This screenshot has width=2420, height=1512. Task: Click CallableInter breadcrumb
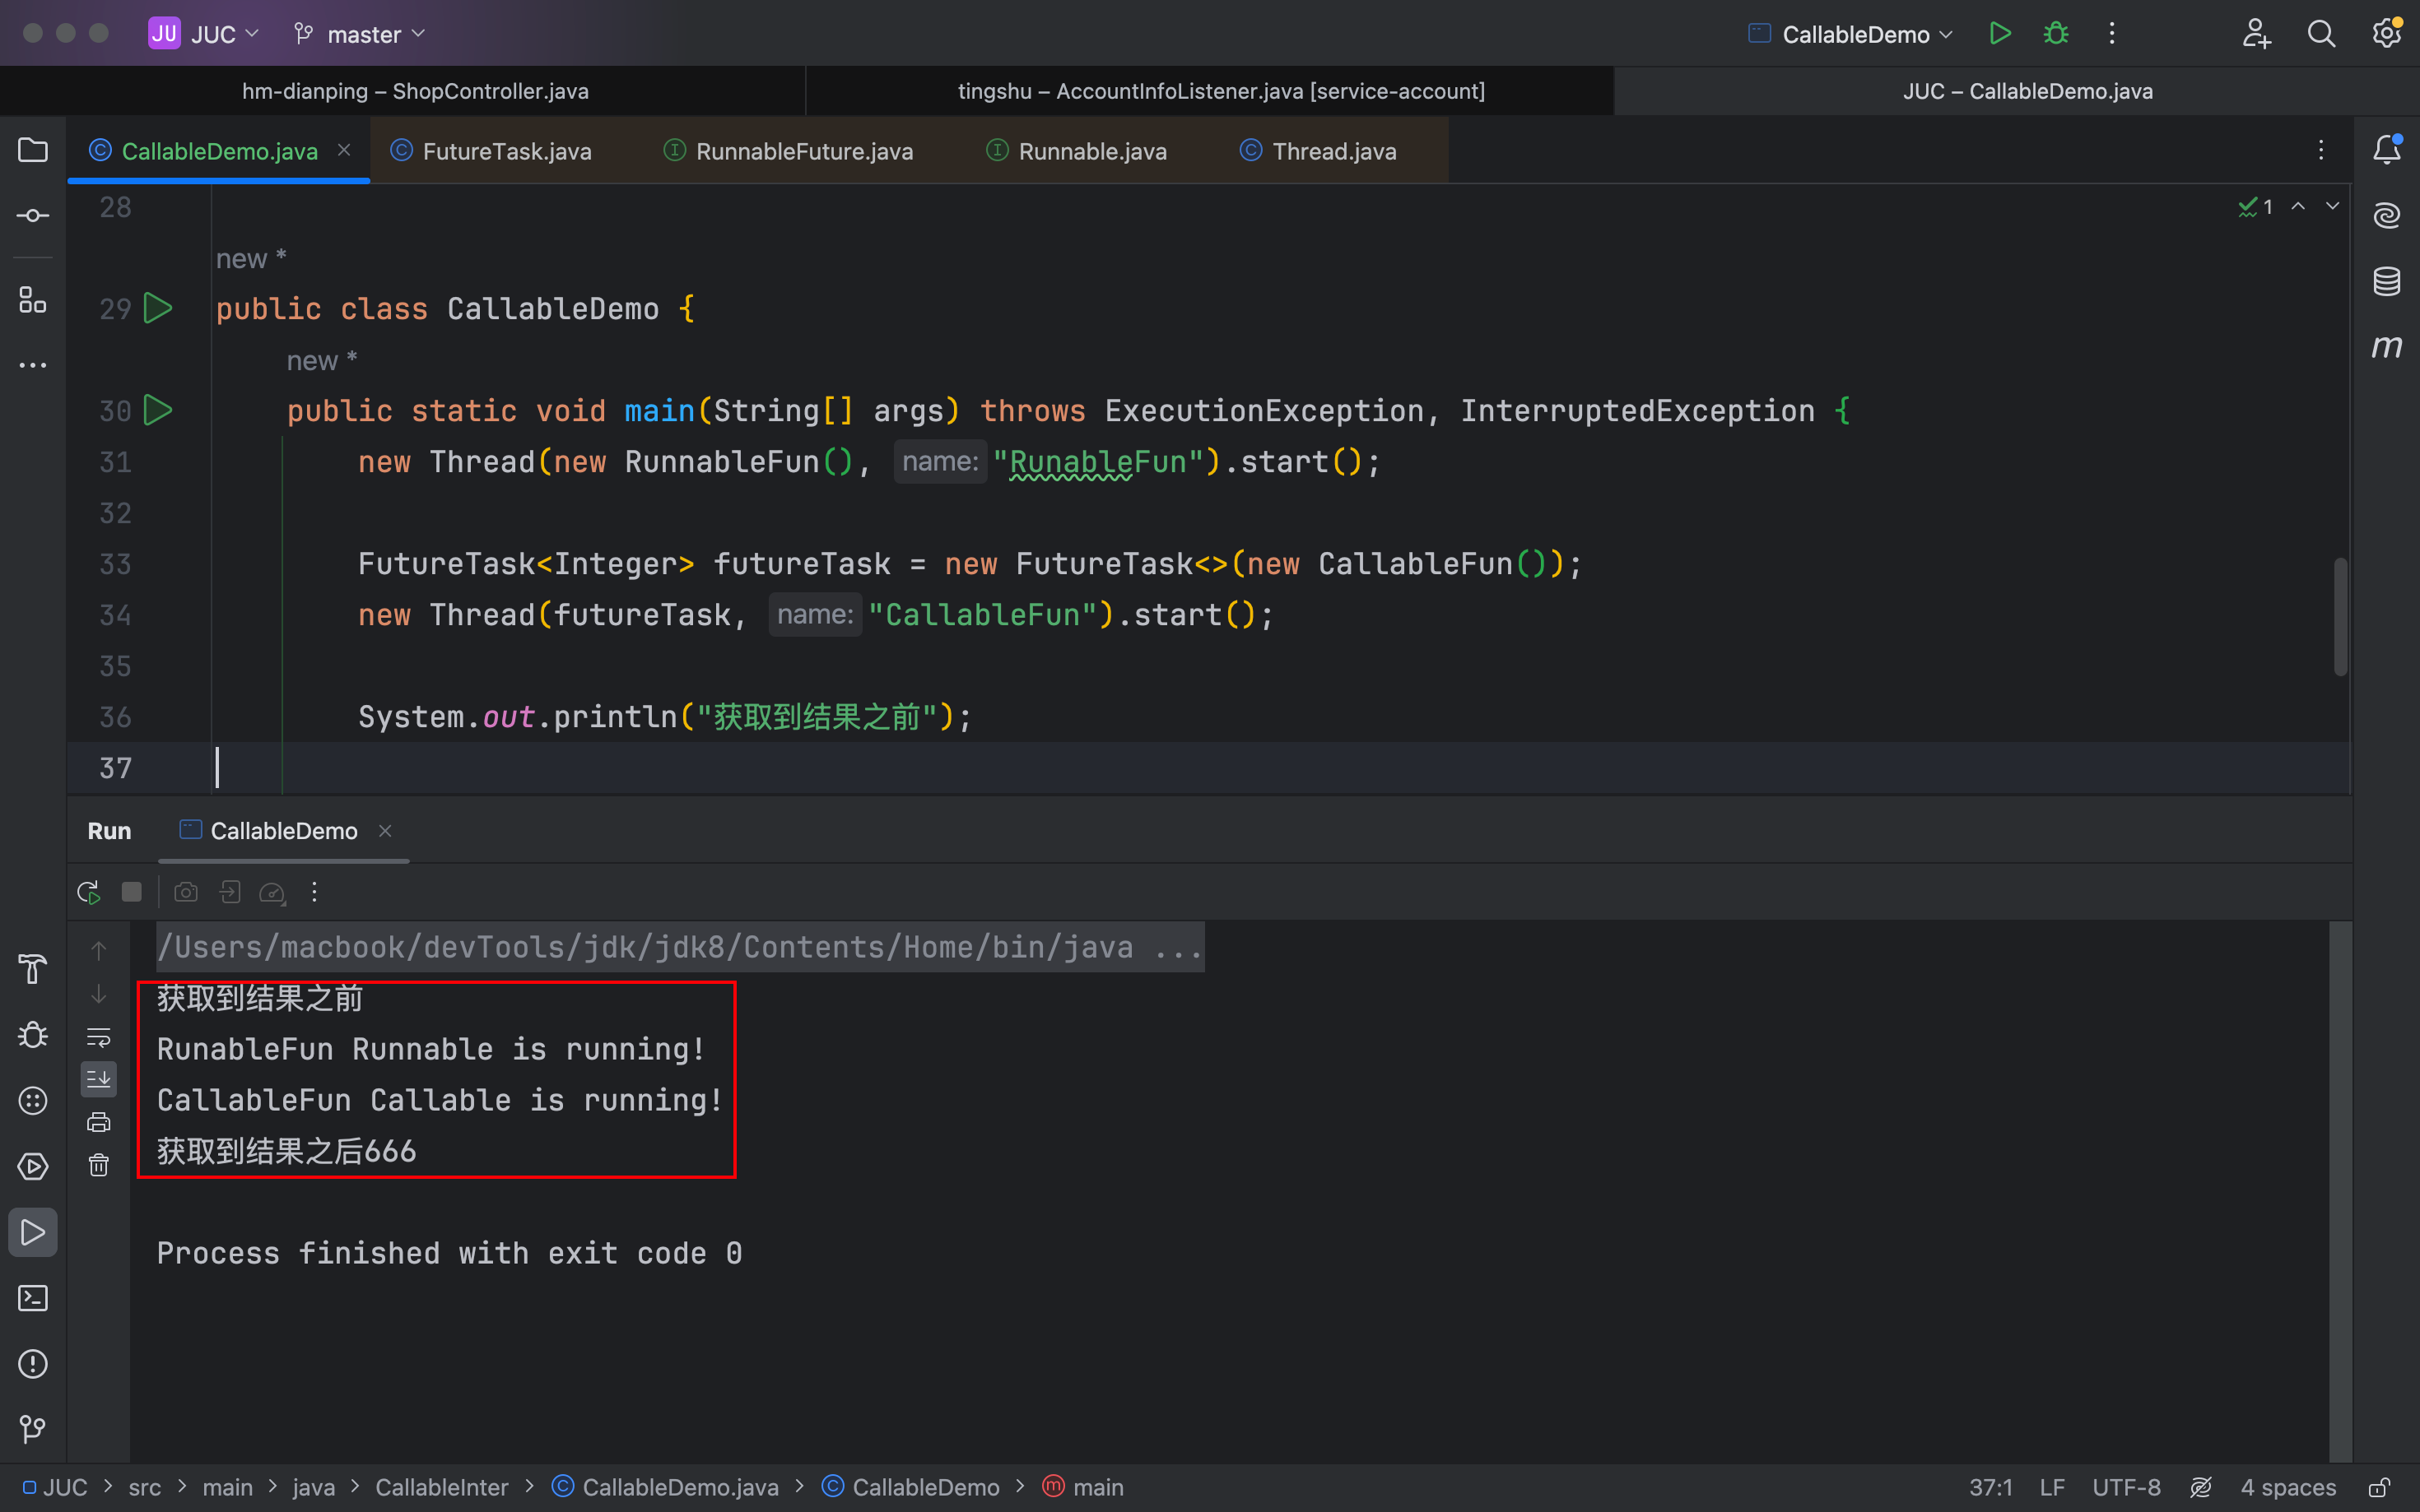click(441, 1487)
